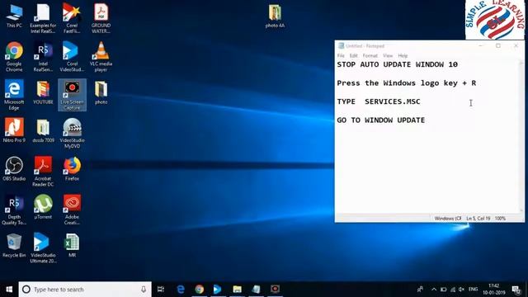The height and width of the screenshot is (297, 528).
Task: Open Notepad Edit menu
Action: [353, 55]
